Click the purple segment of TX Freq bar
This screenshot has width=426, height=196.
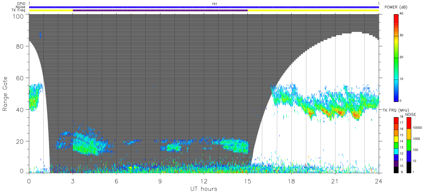[160, 10]
